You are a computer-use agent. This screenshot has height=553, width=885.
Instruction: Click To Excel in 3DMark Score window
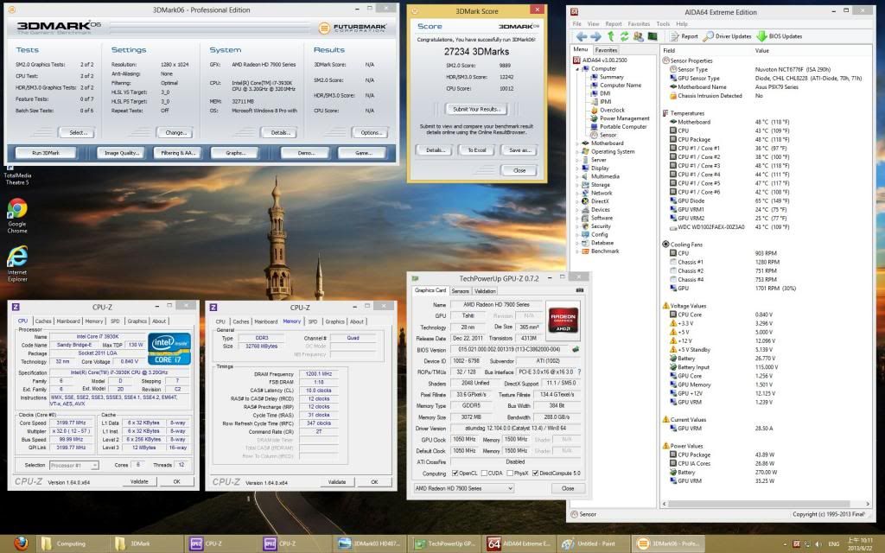[x=477, y=150]
